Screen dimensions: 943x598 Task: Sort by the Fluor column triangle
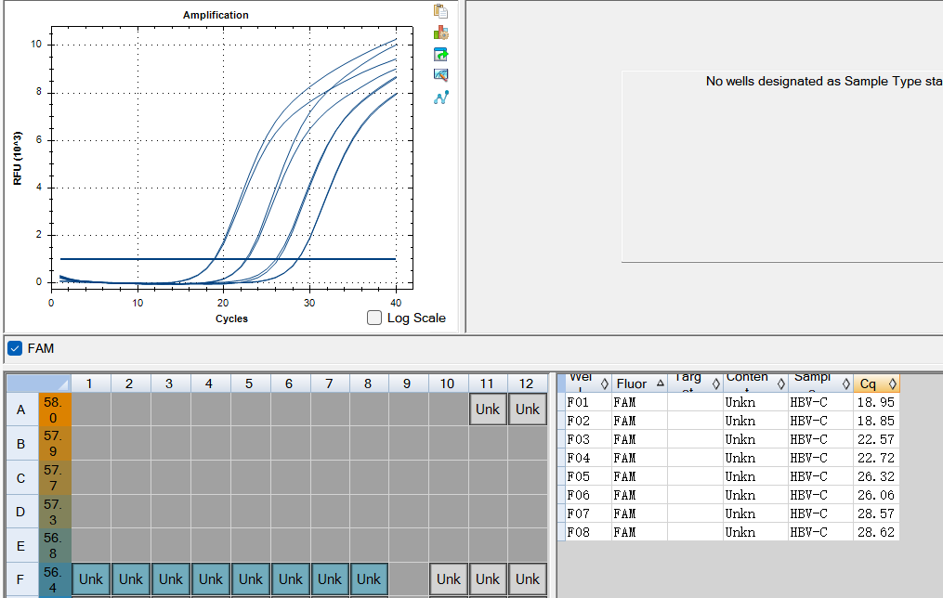coord(661,383)
